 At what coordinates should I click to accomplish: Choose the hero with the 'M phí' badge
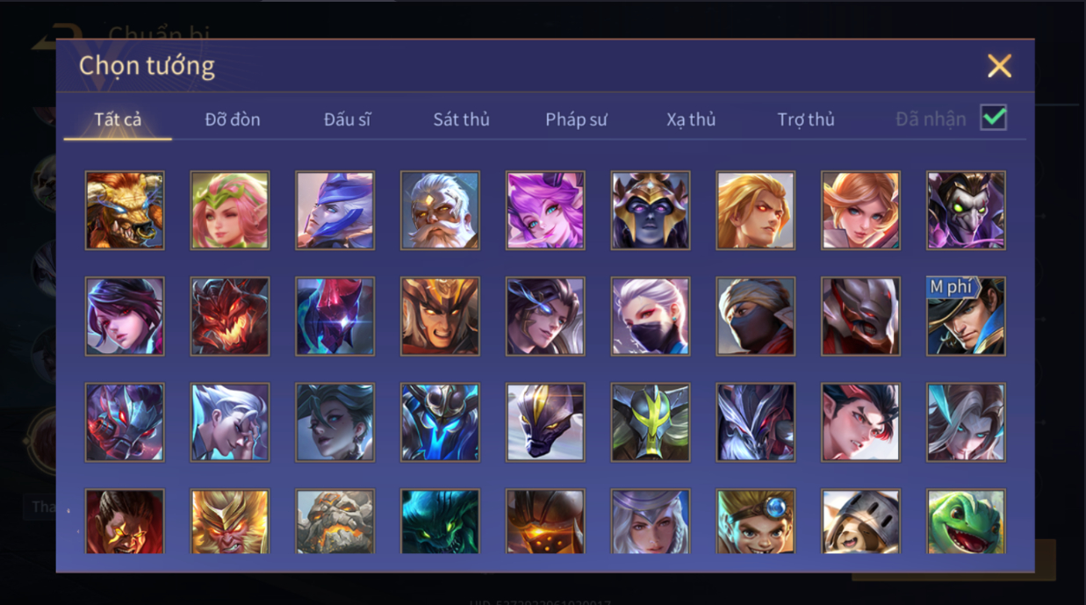pyautogui.click(x=966, y=316)
